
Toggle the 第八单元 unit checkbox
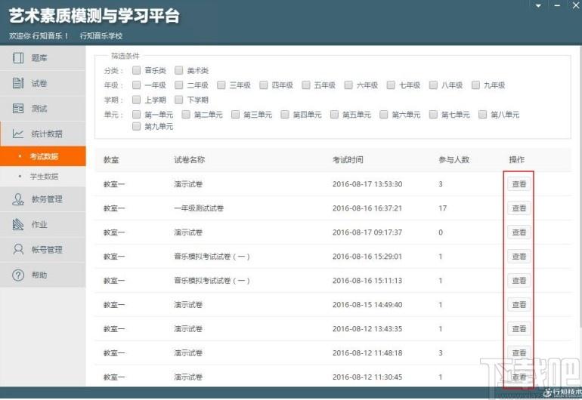pyautogui.click(x=482, y=114)
